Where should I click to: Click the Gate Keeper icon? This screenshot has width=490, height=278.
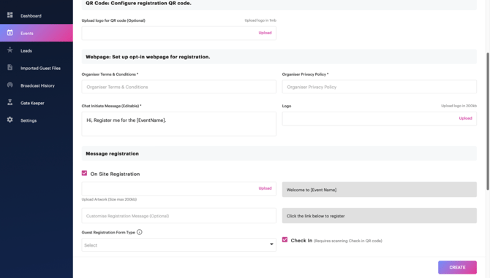(x=10, y=102)
